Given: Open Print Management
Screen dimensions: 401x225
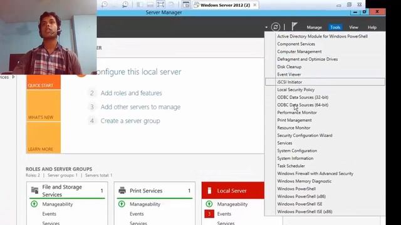Looking at the screenshot, I should click(294, 120).
